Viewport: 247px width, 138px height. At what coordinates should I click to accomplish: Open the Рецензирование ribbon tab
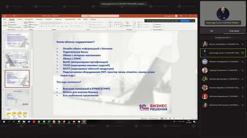pos(70,19)
